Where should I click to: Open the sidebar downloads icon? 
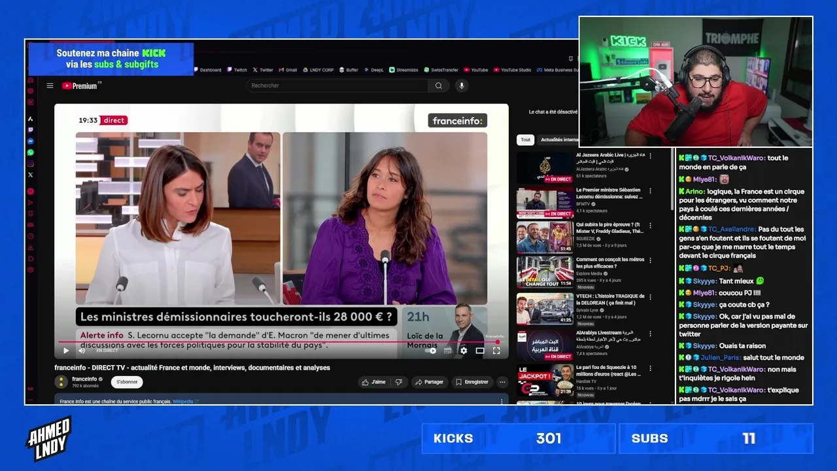click(31, 248)
